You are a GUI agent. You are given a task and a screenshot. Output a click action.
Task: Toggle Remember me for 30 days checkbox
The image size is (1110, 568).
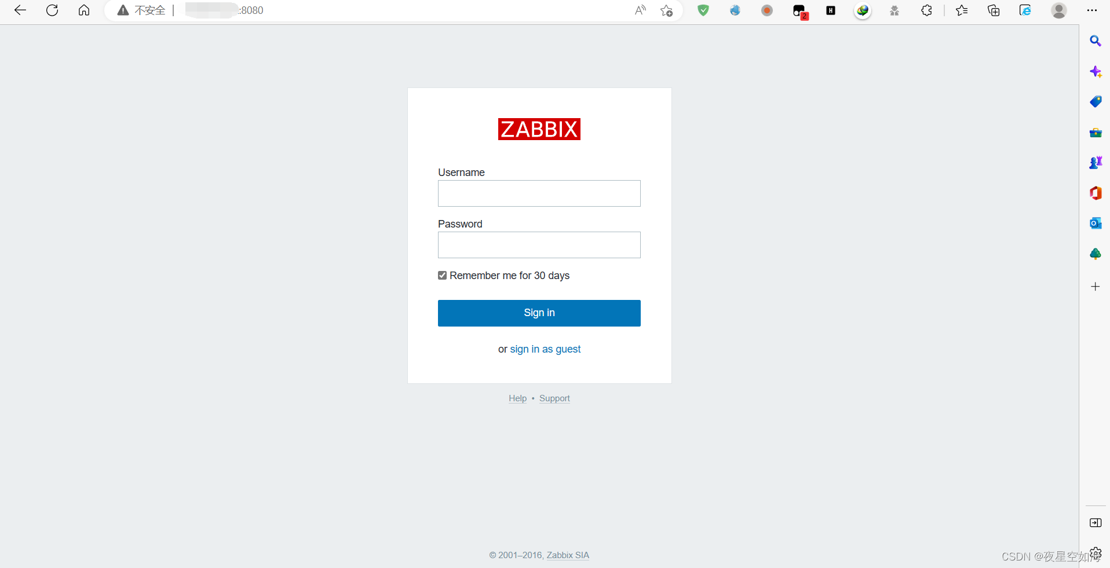pyautogui.click(x=443, y=276)
